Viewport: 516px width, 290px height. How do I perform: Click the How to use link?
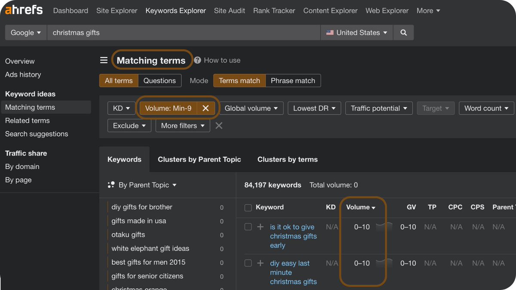point(222,60)
